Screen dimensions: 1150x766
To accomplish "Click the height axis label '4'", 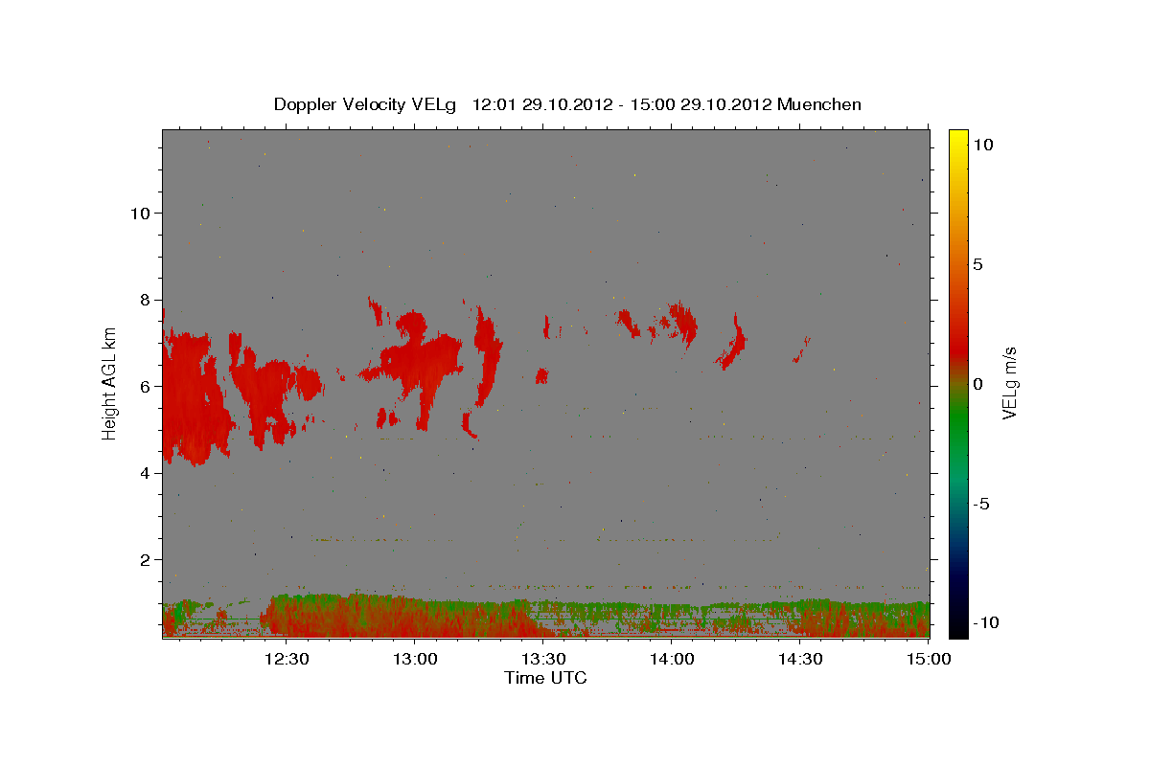I will (144, 473).
